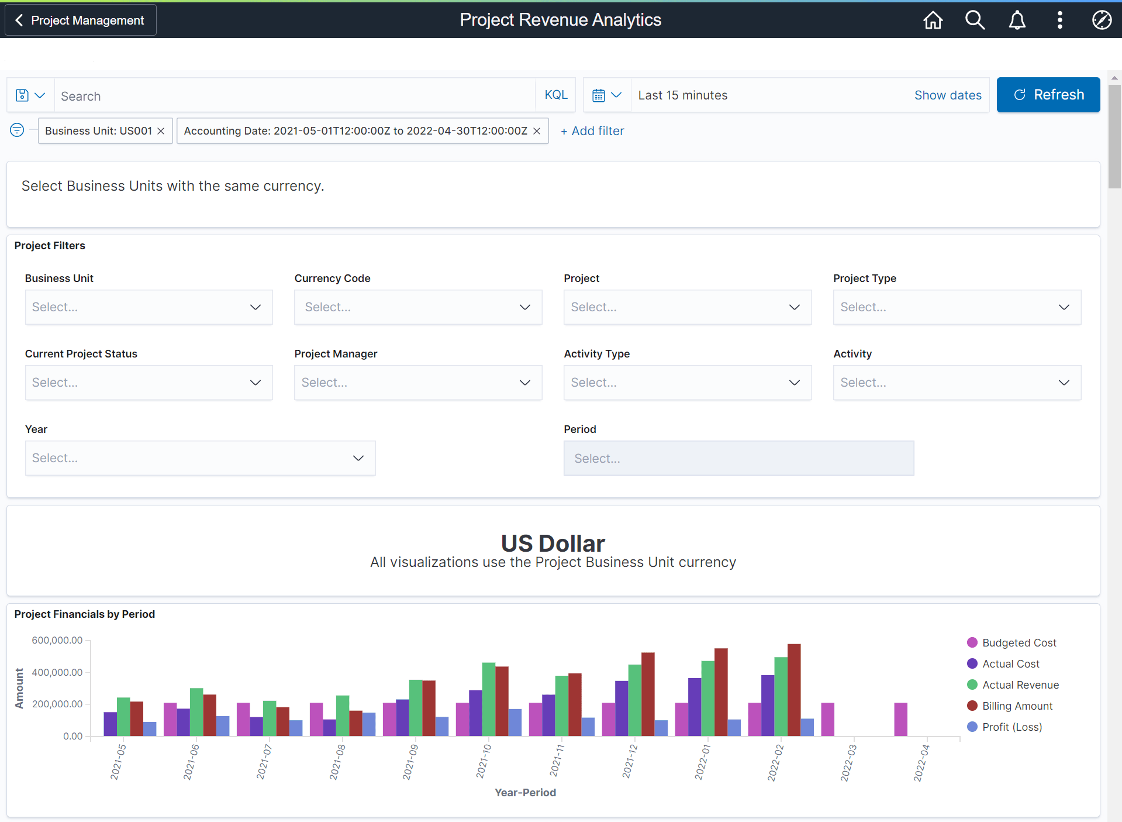Image resolution: width=1122 pixels, height=822 pixels.
Task: Click the Add filter link
Action: [x=592, y=130]
